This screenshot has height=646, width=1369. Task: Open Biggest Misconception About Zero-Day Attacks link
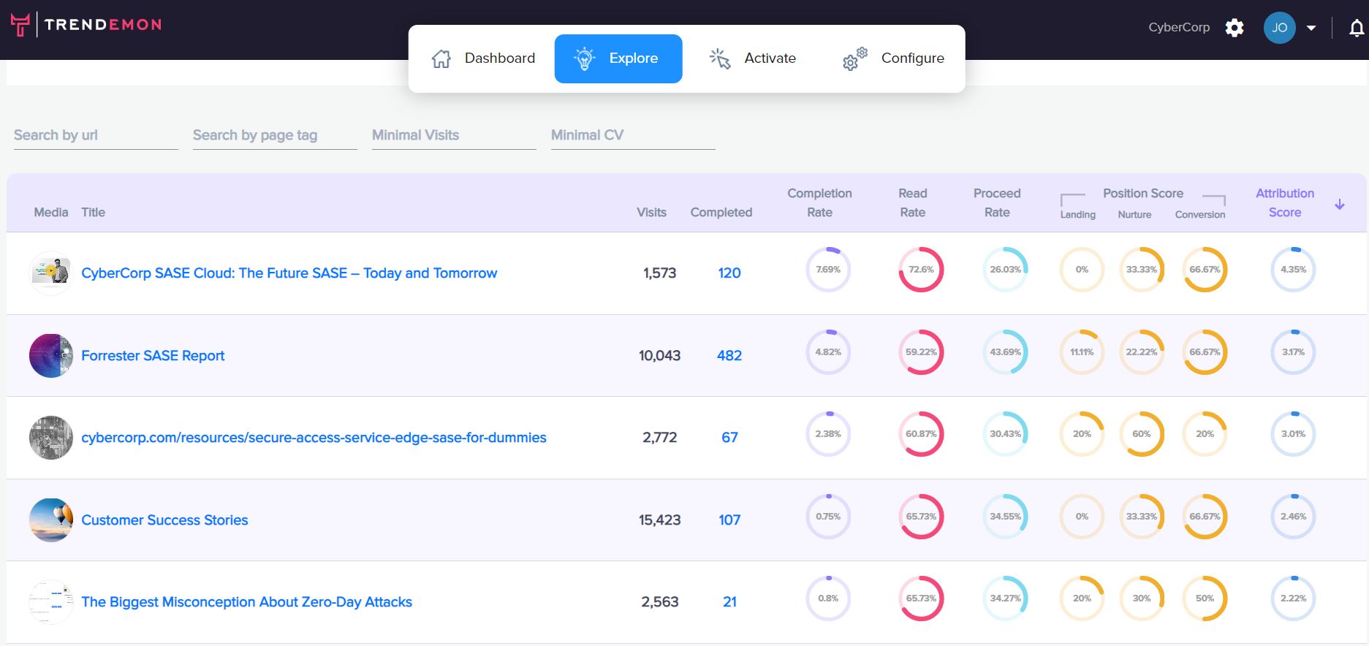246,601
